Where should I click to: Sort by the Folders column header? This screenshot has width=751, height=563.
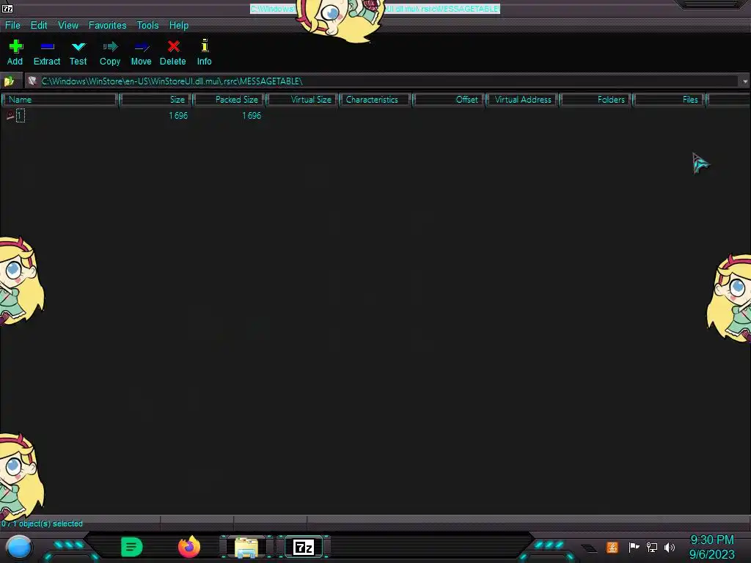click(x=596, y=100)
